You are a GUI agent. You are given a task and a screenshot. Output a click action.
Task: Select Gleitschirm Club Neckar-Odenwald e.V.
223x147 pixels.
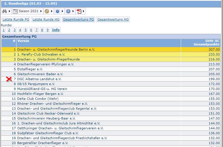pyautogui.click(x=48, y=113)
